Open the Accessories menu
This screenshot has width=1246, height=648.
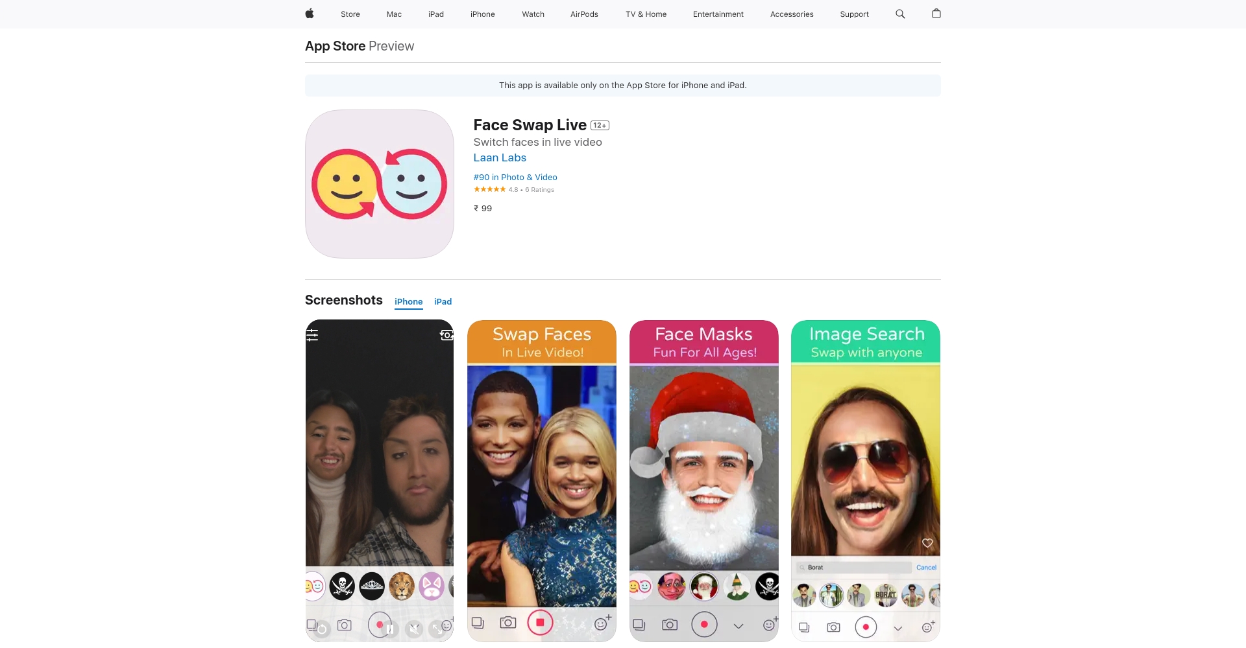click(792, 14)
